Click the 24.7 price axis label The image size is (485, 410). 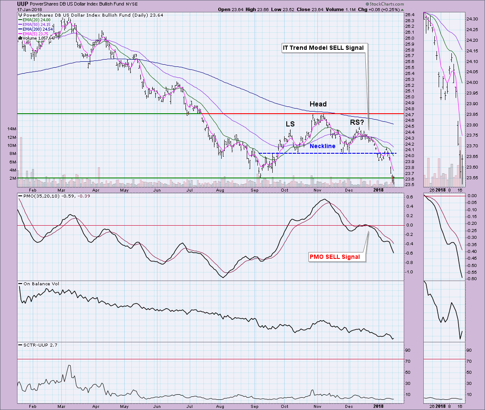(410, 115)
